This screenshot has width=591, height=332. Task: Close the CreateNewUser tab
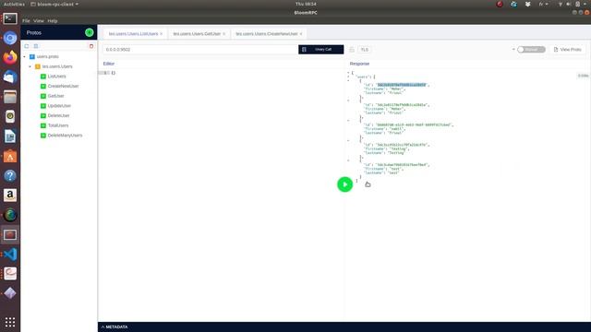[x=301, y=34]
